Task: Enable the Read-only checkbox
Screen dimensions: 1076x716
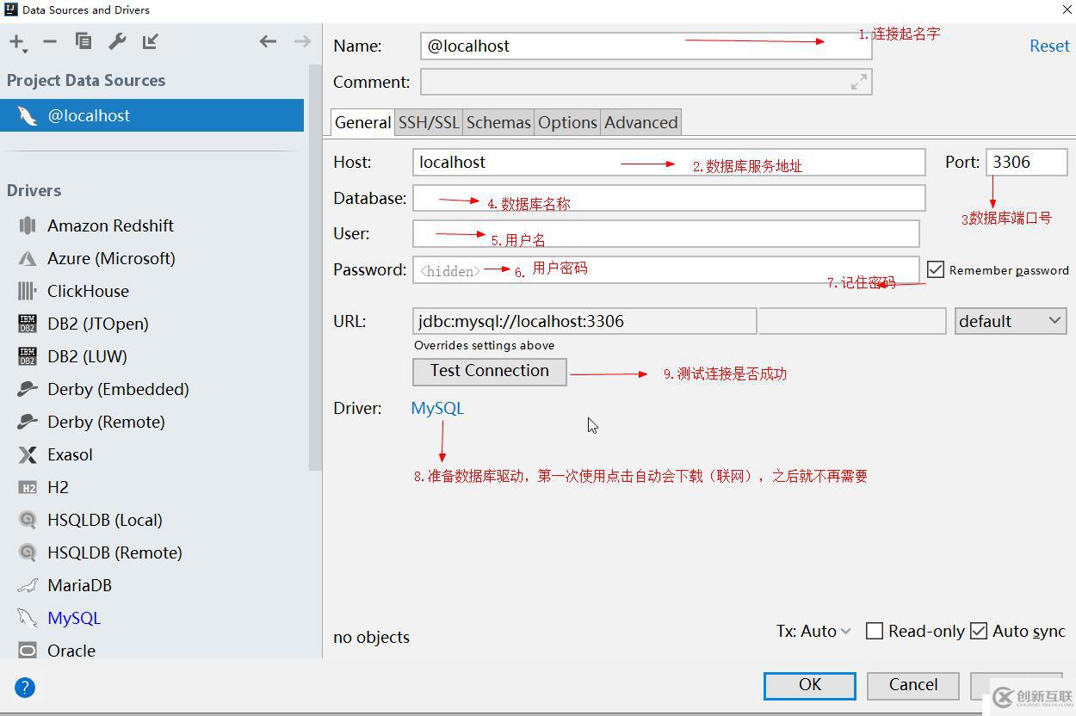Action: 875,631
